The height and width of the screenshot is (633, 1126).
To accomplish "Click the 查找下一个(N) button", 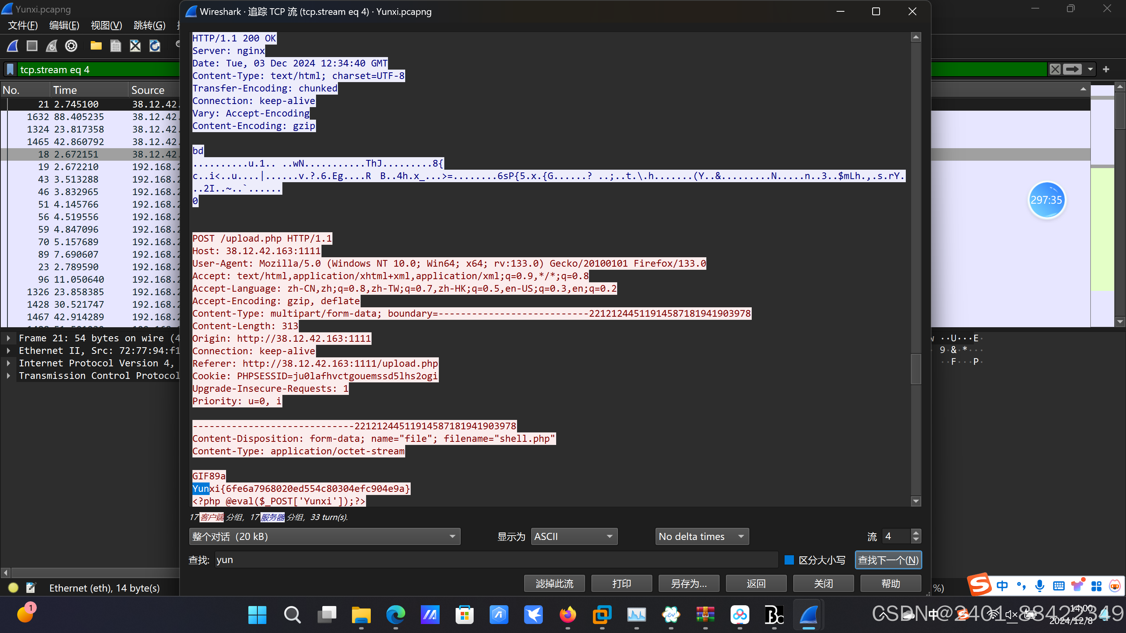I will point(888,559).
